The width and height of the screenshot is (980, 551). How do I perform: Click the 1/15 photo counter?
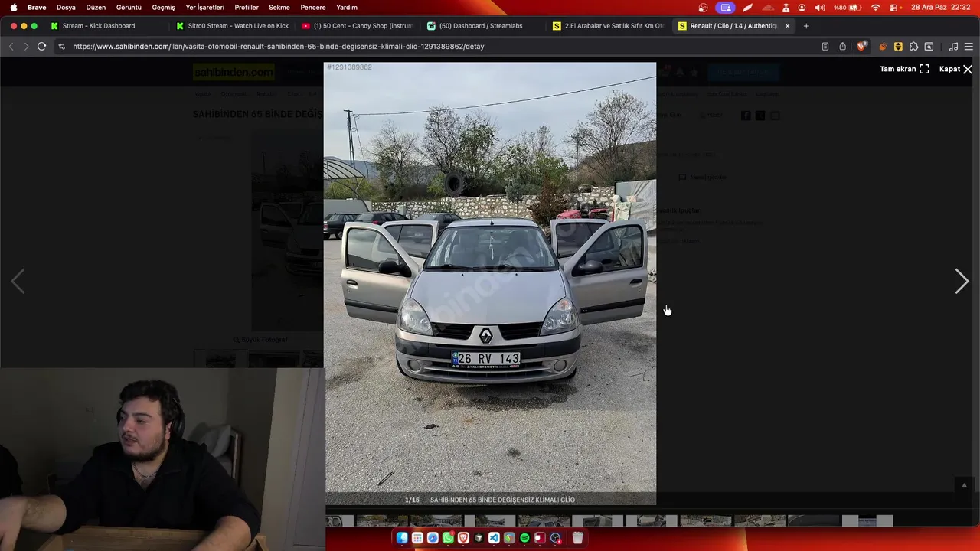[x=412, y=500]
